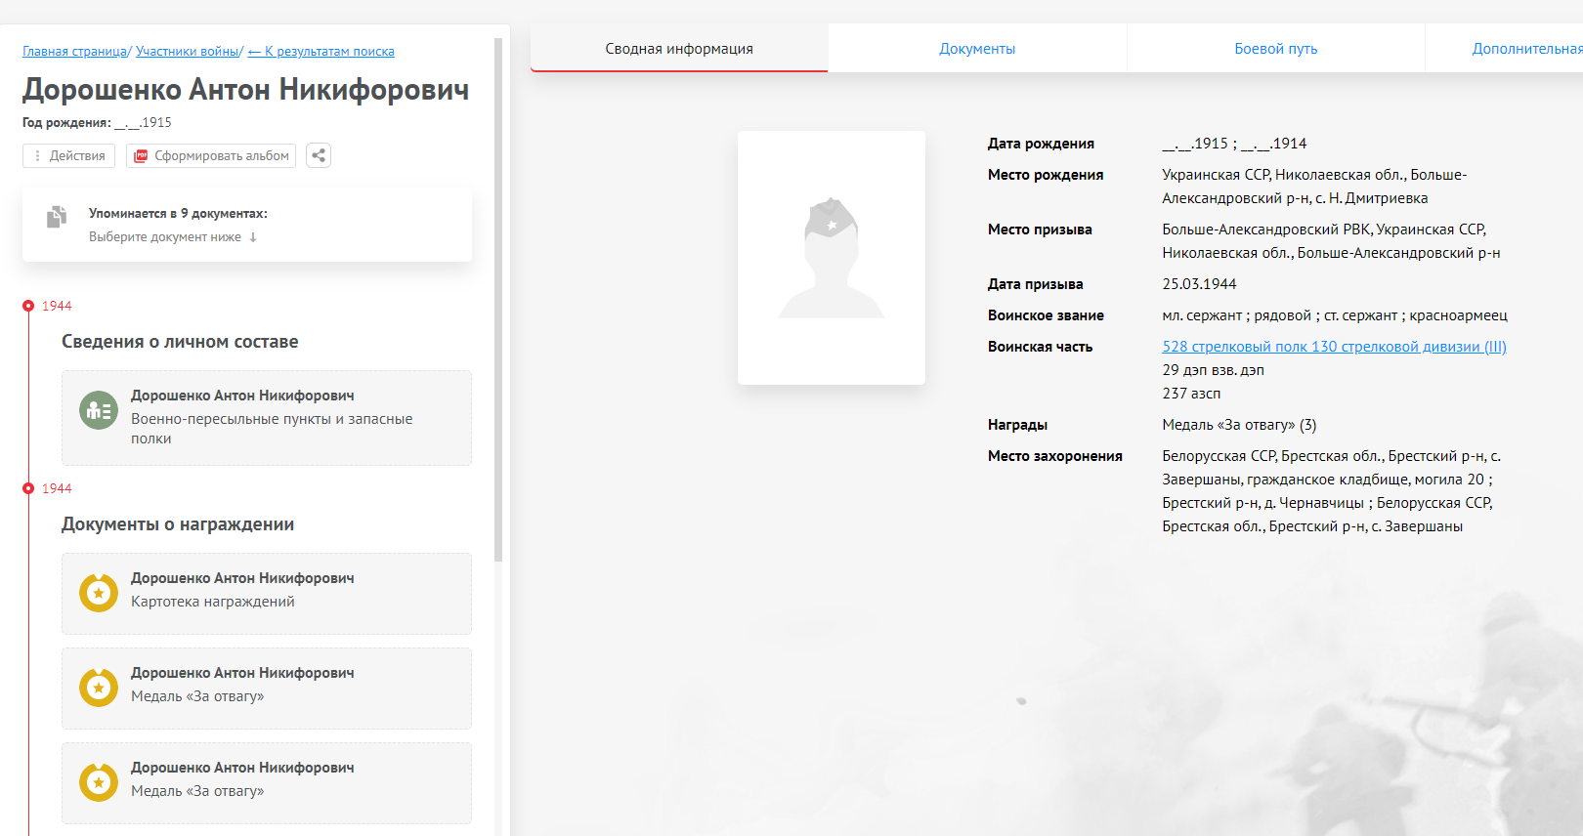1583x836 pixels.
Task: Click green personnel record icon
Action: point(99,411)
